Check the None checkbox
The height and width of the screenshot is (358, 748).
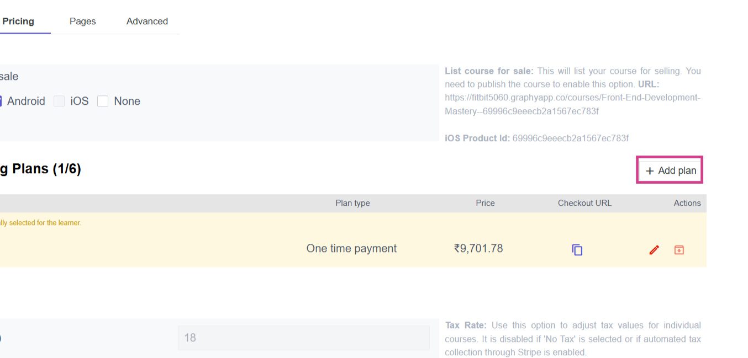(103, 101)
